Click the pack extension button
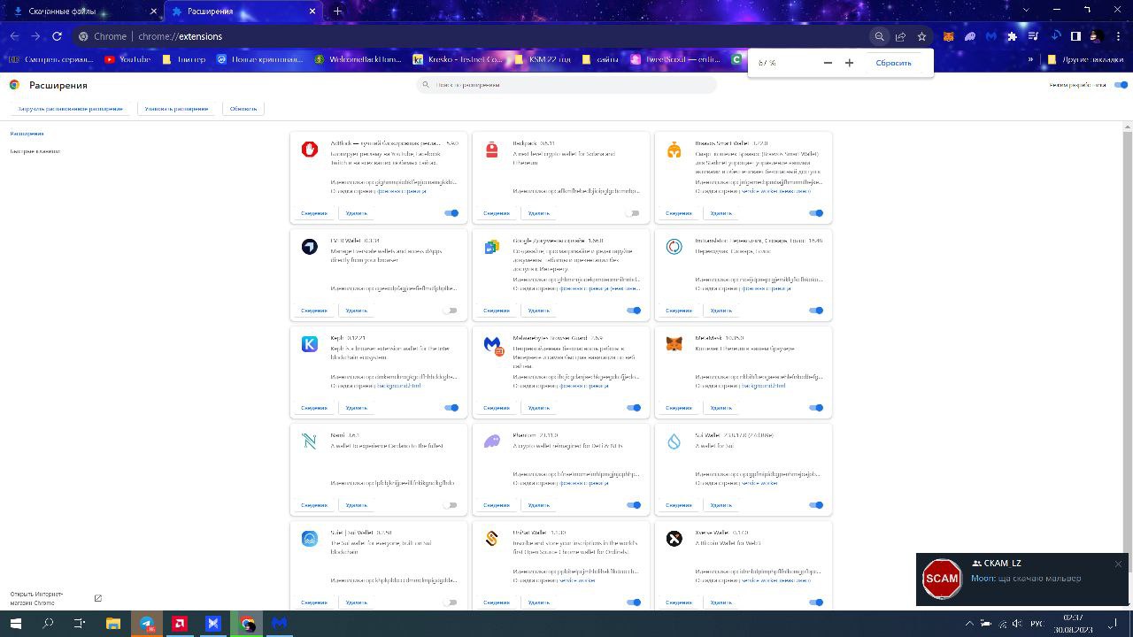Viewport: 1133px width, 637px height. click(x=176, y=109)
